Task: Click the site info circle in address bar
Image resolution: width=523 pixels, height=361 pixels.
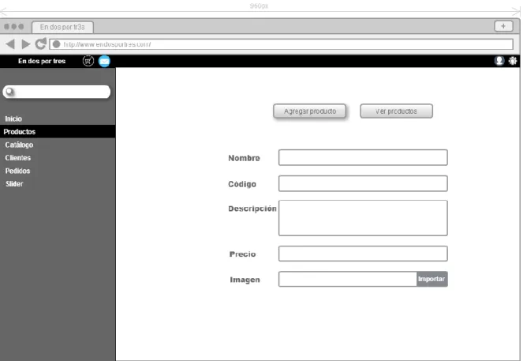Action: click(x=56, y=44)
